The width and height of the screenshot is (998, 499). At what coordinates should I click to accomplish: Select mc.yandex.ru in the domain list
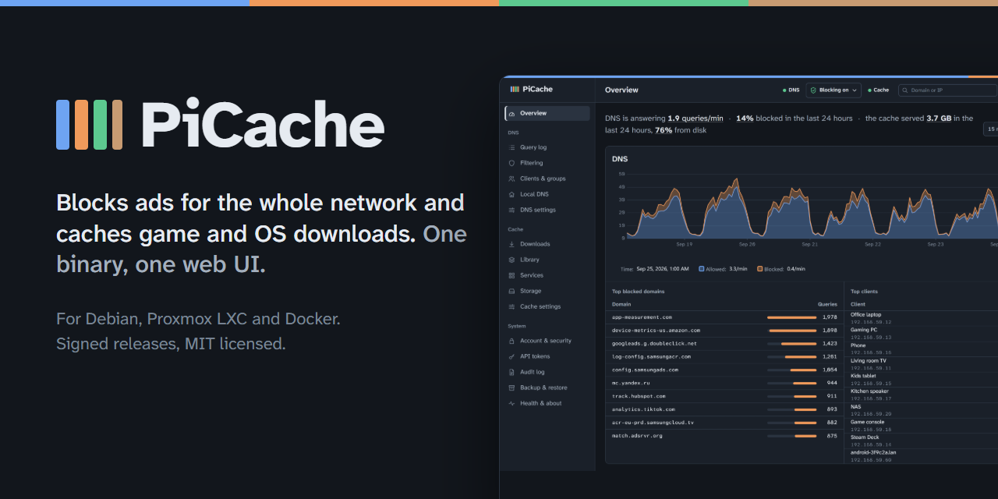(x=631, y=383)
